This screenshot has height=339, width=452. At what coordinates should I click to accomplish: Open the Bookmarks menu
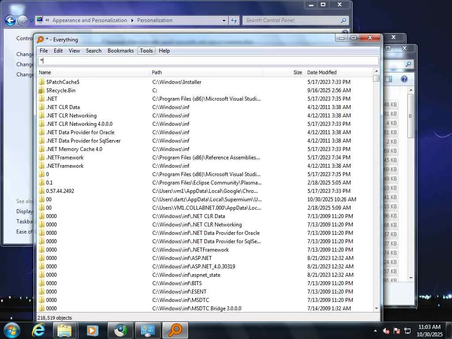[x=121, y=51]
